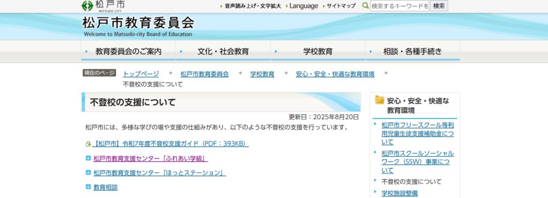Viewport: 548px width, 198px height.
Task: Open 令和7年度不登校支援ガイド PDF link
Action: pyautogui.click(x=171, y=144)
